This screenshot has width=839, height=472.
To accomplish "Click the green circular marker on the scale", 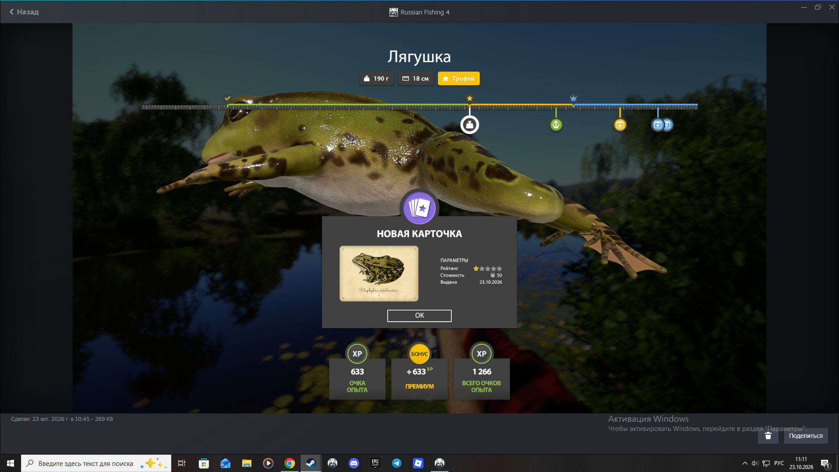I will coord(555,125).
